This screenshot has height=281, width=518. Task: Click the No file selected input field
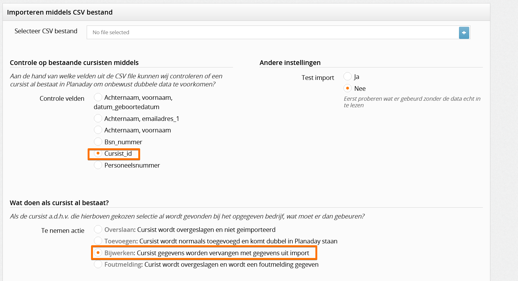(273, 32)
